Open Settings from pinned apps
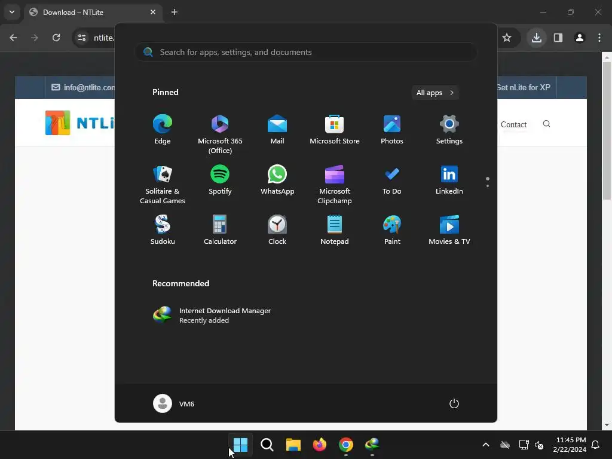 point(449,130)
